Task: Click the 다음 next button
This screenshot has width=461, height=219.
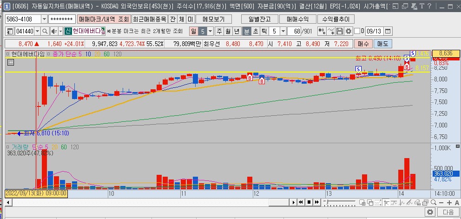Action: 448,212
